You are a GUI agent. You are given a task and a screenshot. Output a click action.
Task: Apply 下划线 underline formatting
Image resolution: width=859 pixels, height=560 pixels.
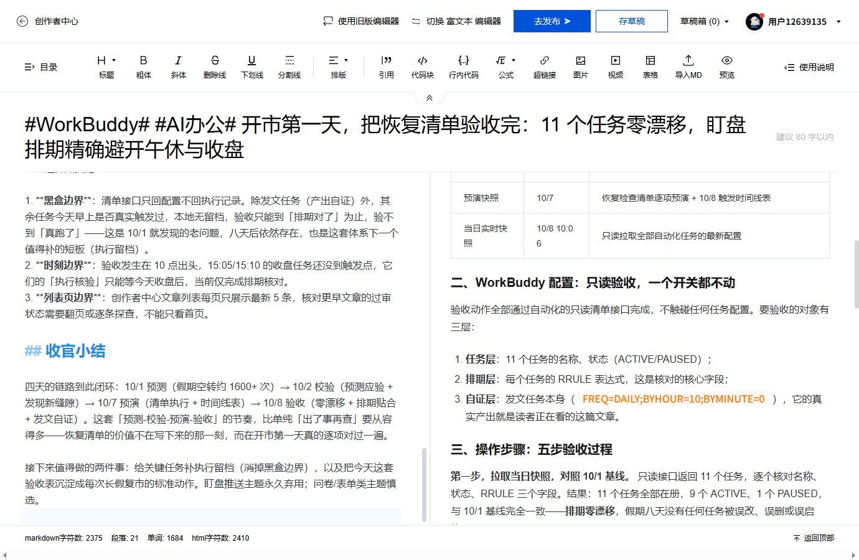tap(252, 67)
